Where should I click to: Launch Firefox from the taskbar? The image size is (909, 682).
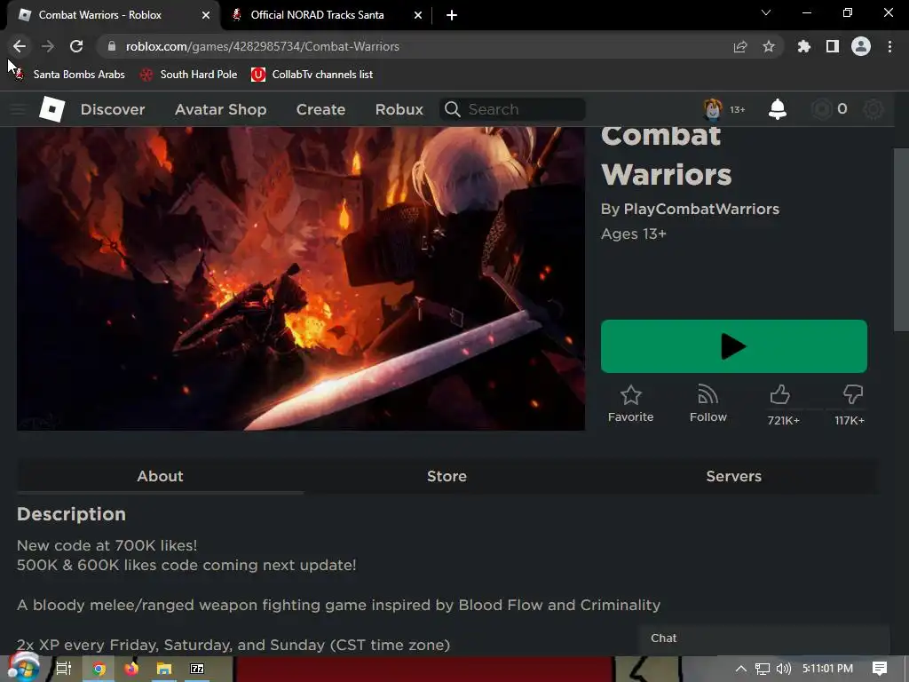[x=131, y=669]
